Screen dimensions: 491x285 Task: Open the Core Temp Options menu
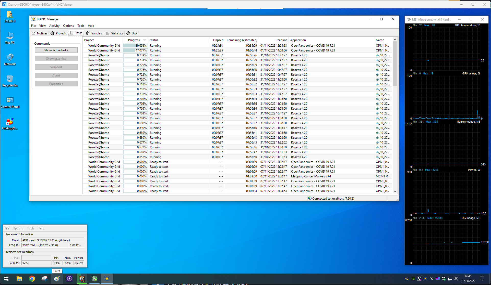point(18,228)
